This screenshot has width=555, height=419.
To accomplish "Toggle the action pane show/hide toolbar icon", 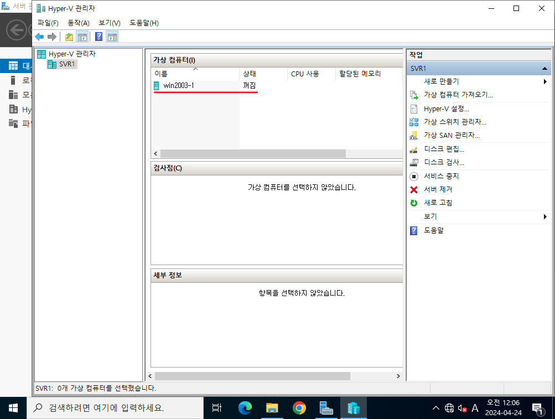I will [112, 37].
